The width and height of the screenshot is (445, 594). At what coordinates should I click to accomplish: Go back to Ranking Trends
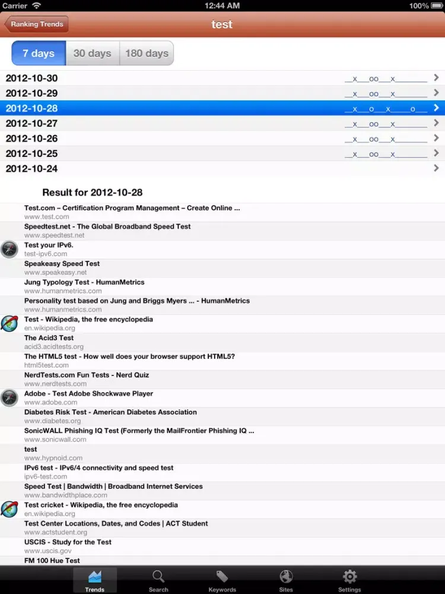click(x=37, y=24)
